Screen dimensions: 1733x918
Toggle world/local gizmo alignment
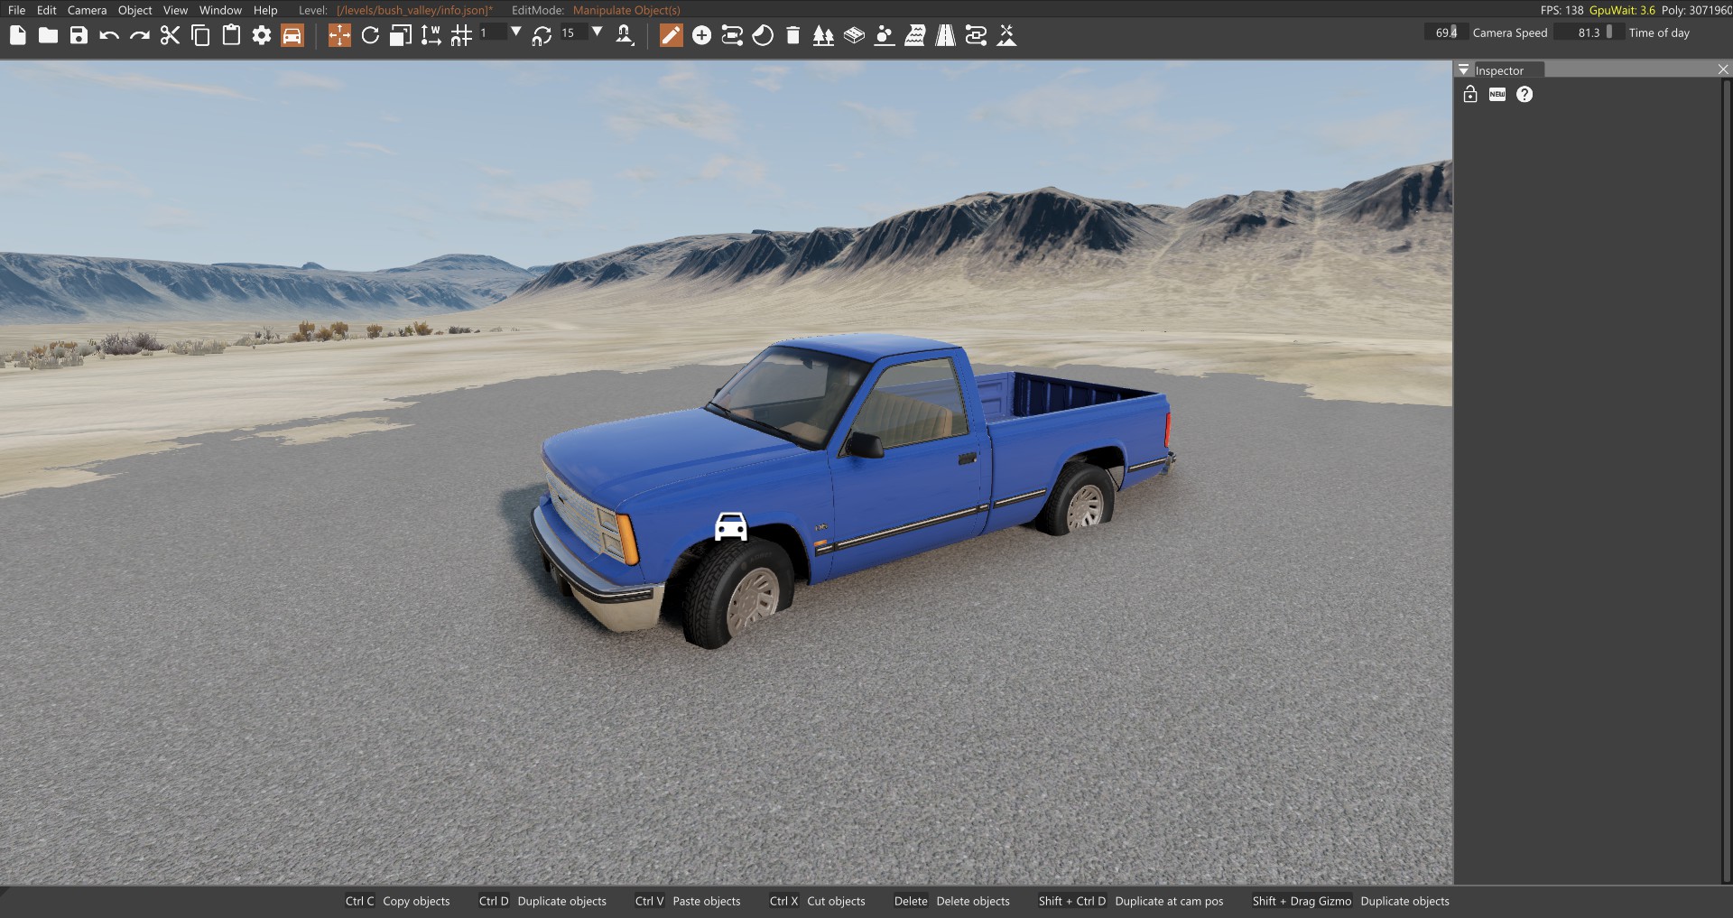tap(431, 35)
